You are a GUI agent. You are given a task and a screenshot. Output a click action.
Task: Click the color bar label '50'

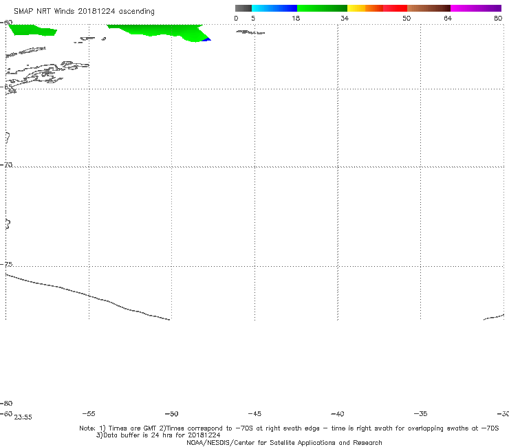point(407,18)
